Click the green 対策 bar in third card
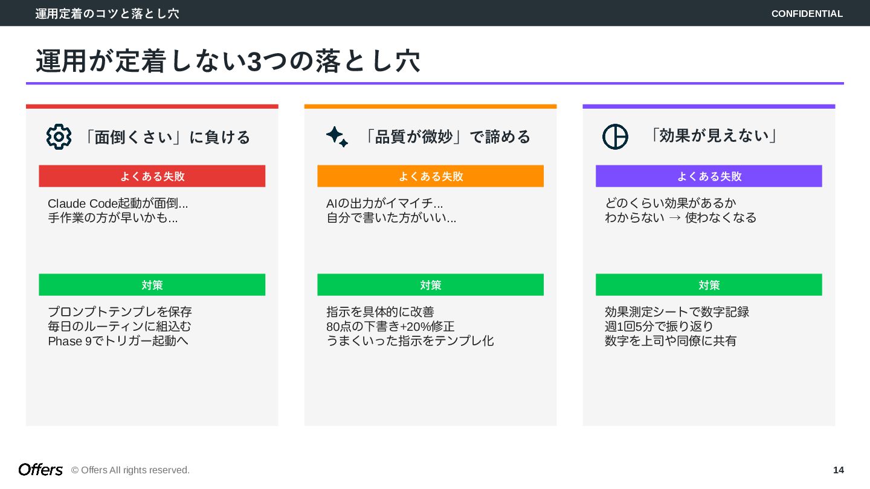This screenshot has height=489, width=870. 709,285
